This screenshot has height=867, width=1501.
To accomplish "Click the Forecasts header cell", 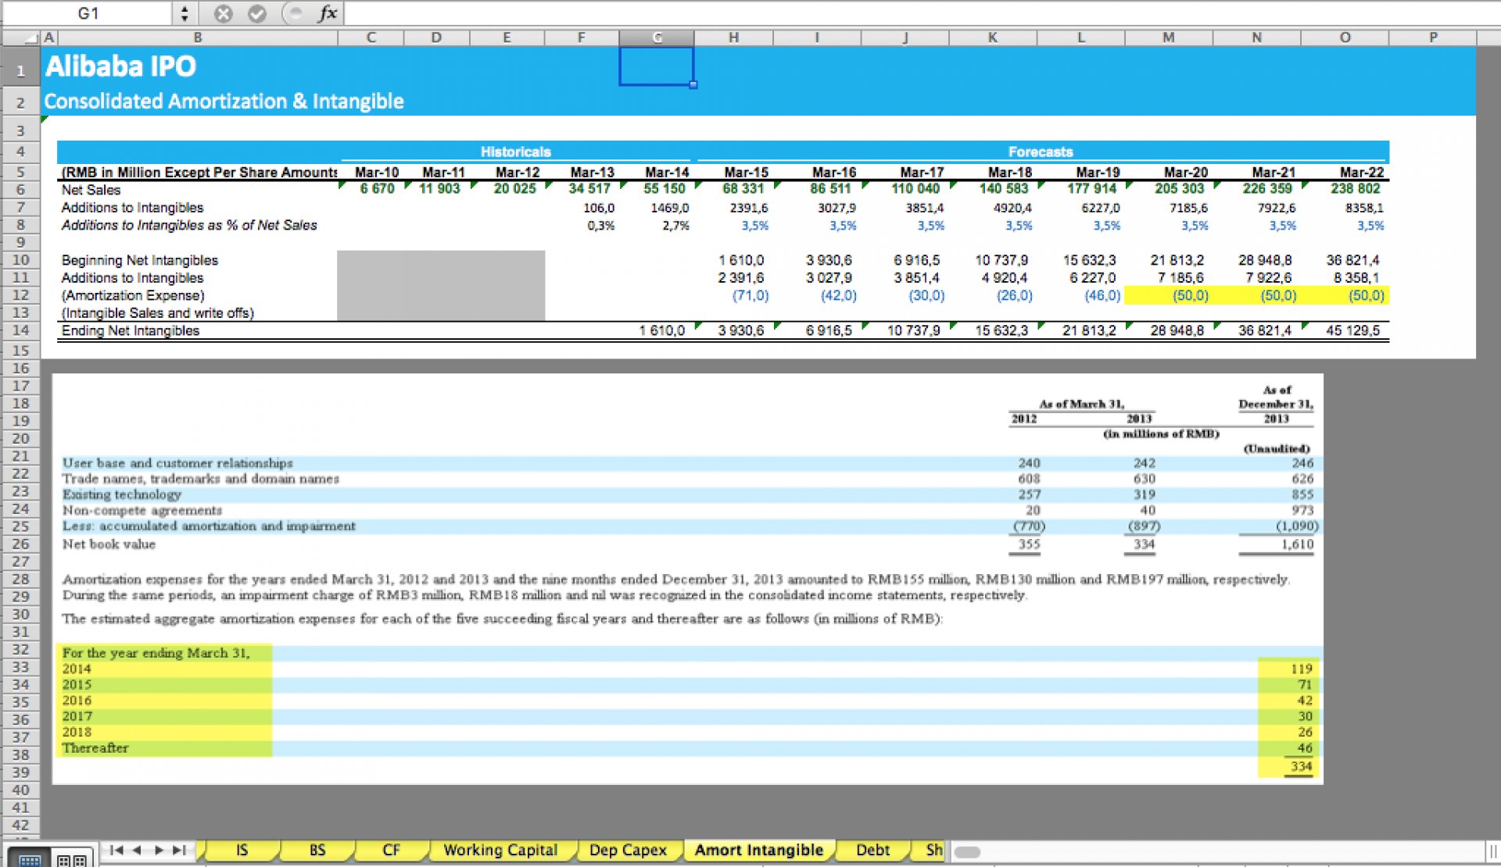I will pyautogui.click(x=1040, y=152).
